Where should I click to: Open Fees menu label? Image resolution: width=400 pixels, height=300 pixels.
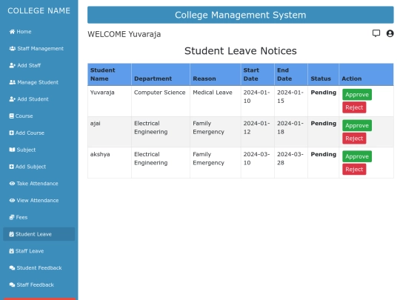click(x=21, y=217)
